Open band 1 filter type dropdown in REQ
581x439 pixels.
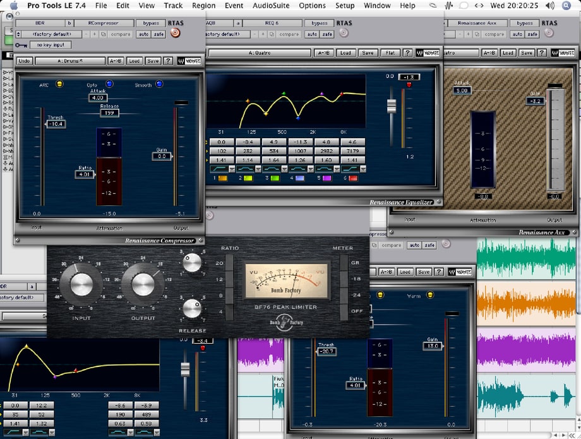[x=232, y=169]
